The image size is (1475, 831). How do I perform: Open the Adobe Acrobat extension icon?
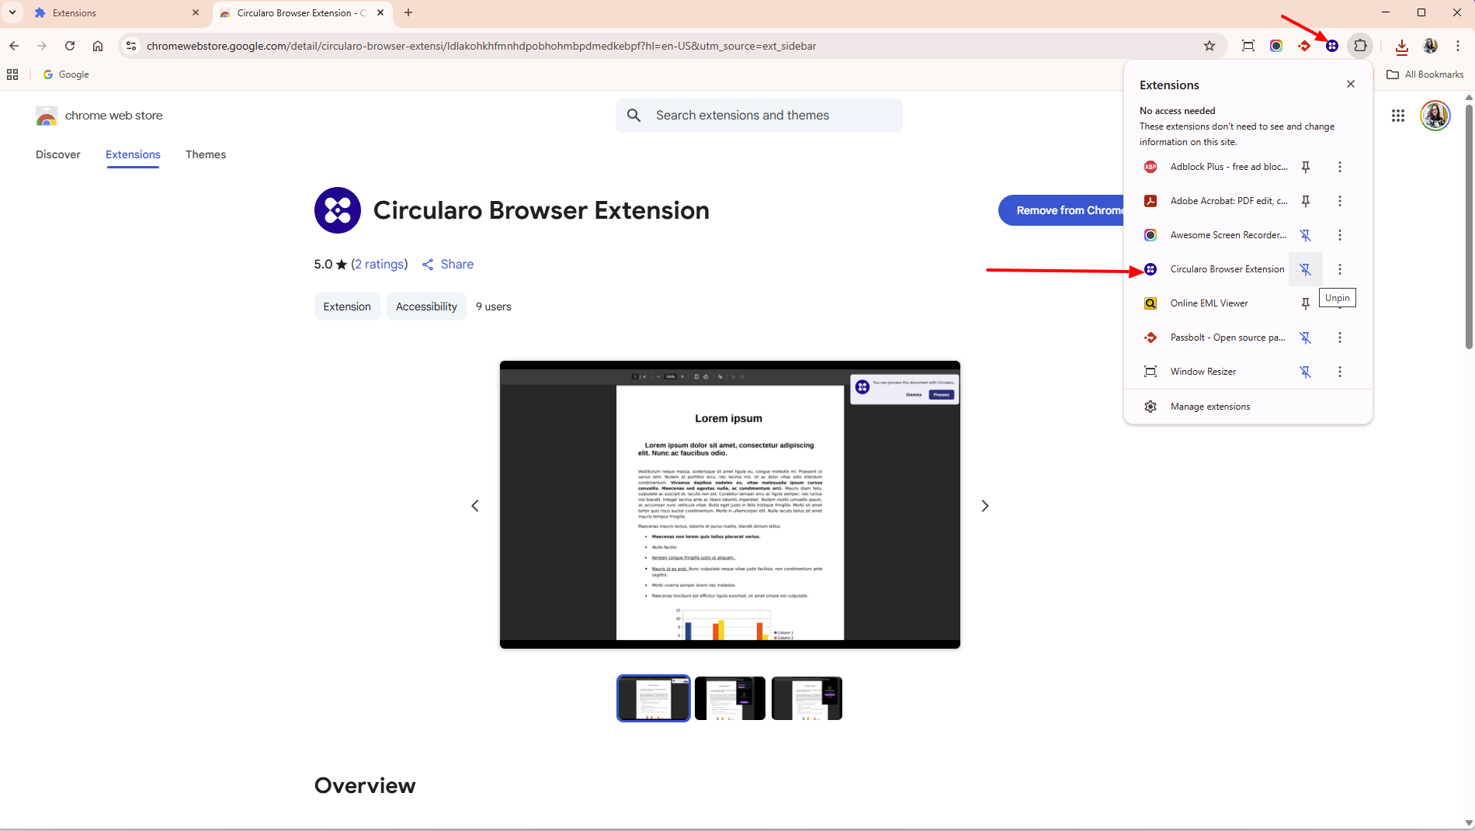[1150, 201]
